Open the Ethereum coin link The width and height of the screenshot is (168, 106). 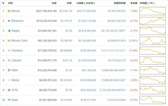17,21
